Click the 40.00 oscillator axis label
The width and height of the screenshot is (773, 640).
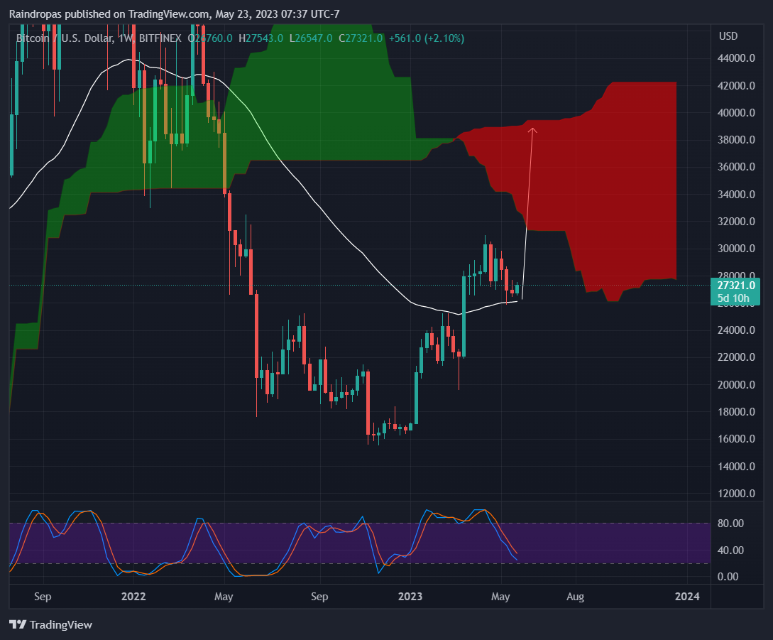point(730,550)
